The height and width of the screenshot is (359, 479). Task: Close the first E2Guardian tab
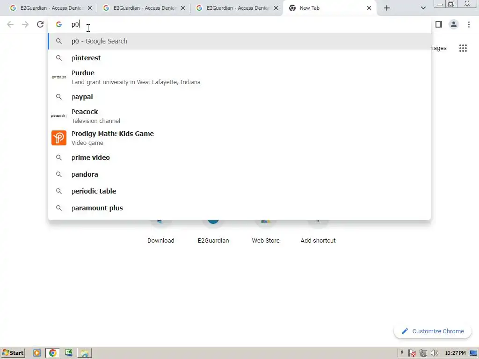89,8
